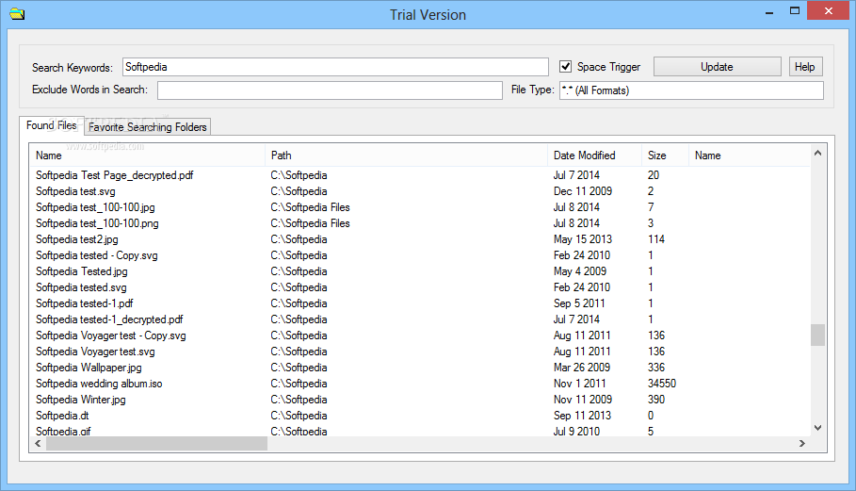Sort by Date Modified column header
The height and width of the screenshot is (491, 856).
click(x=594, y=155)
